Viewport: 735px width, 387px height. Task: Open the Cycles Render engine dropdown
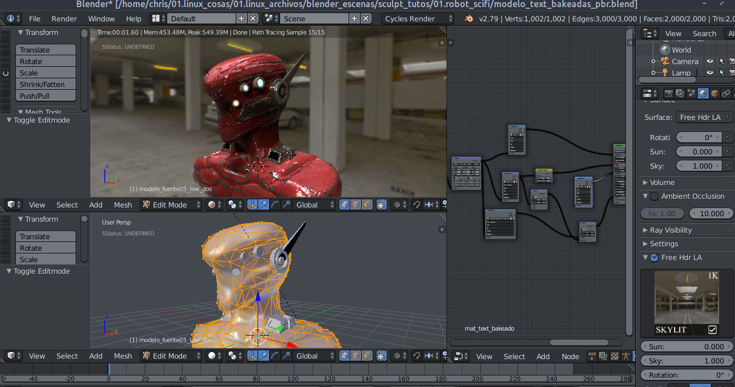tap(418, 19)
